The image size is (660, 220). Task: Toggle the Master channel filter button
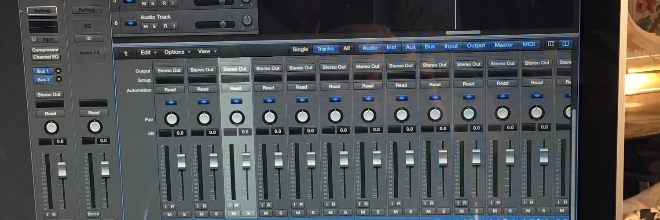[503, 45]
